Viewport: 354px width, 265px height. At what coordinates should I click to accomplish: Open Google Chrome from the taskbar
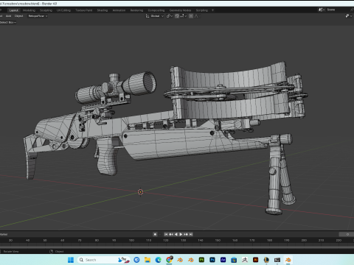[169, 260]
